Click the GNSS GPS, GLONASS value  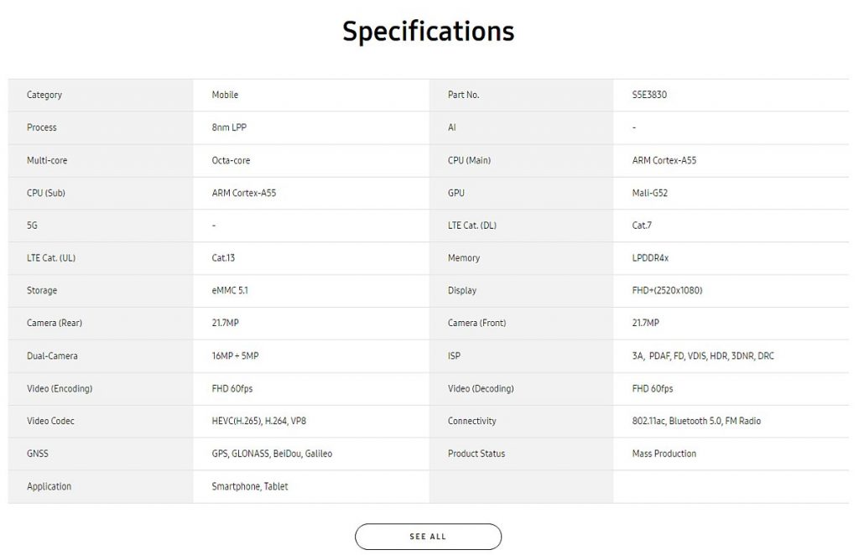point(272,454)
